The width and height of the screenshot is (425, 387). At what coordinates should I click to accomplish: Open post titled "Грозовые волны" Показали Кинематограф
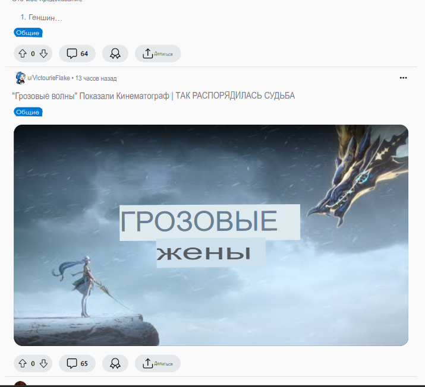click(153, 96)
